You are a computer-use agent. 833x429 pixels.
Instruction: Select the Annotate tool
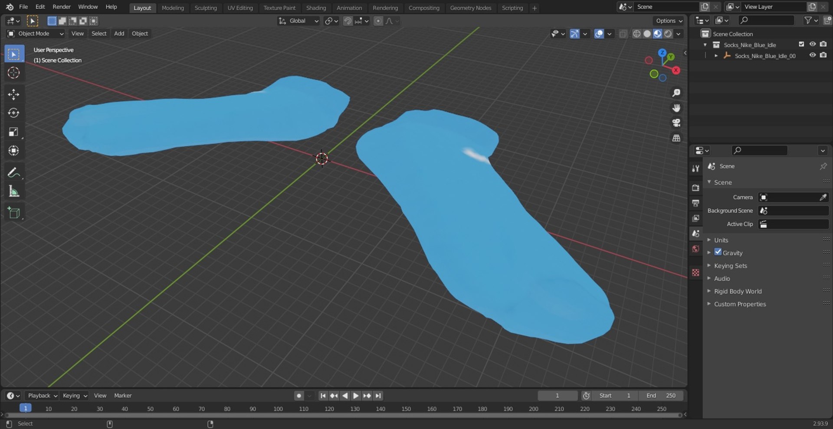14,172
